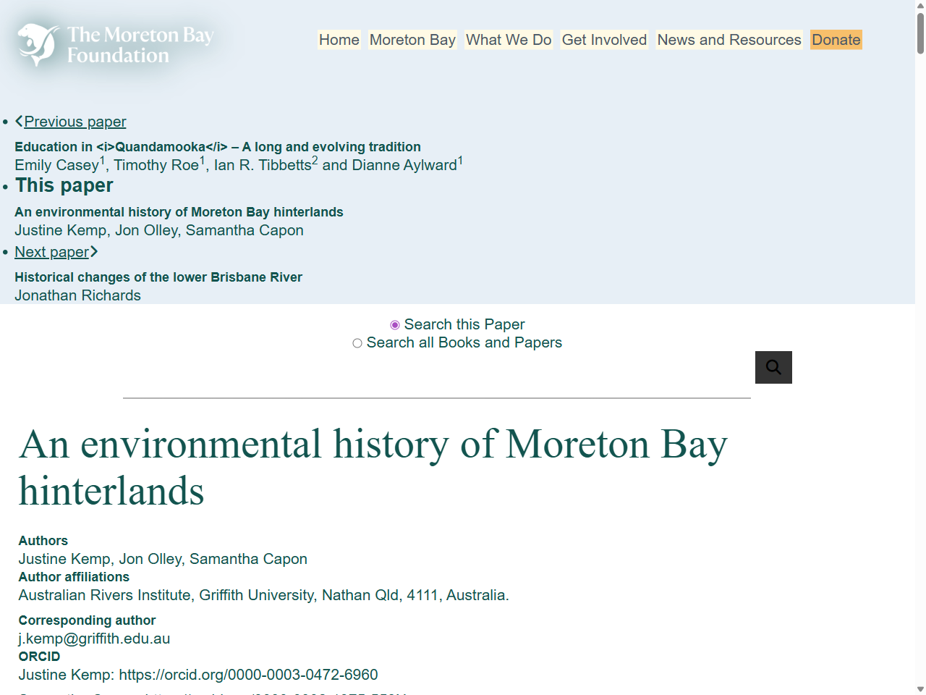The image size is (926, 695).
Task: Click the Donate button
Action: click(x=836, y=40)
